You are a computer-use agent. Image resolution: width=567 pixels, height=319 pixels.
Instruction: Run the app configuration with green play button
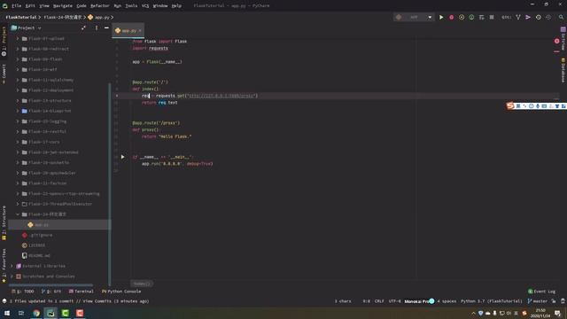tap(441, 17)
